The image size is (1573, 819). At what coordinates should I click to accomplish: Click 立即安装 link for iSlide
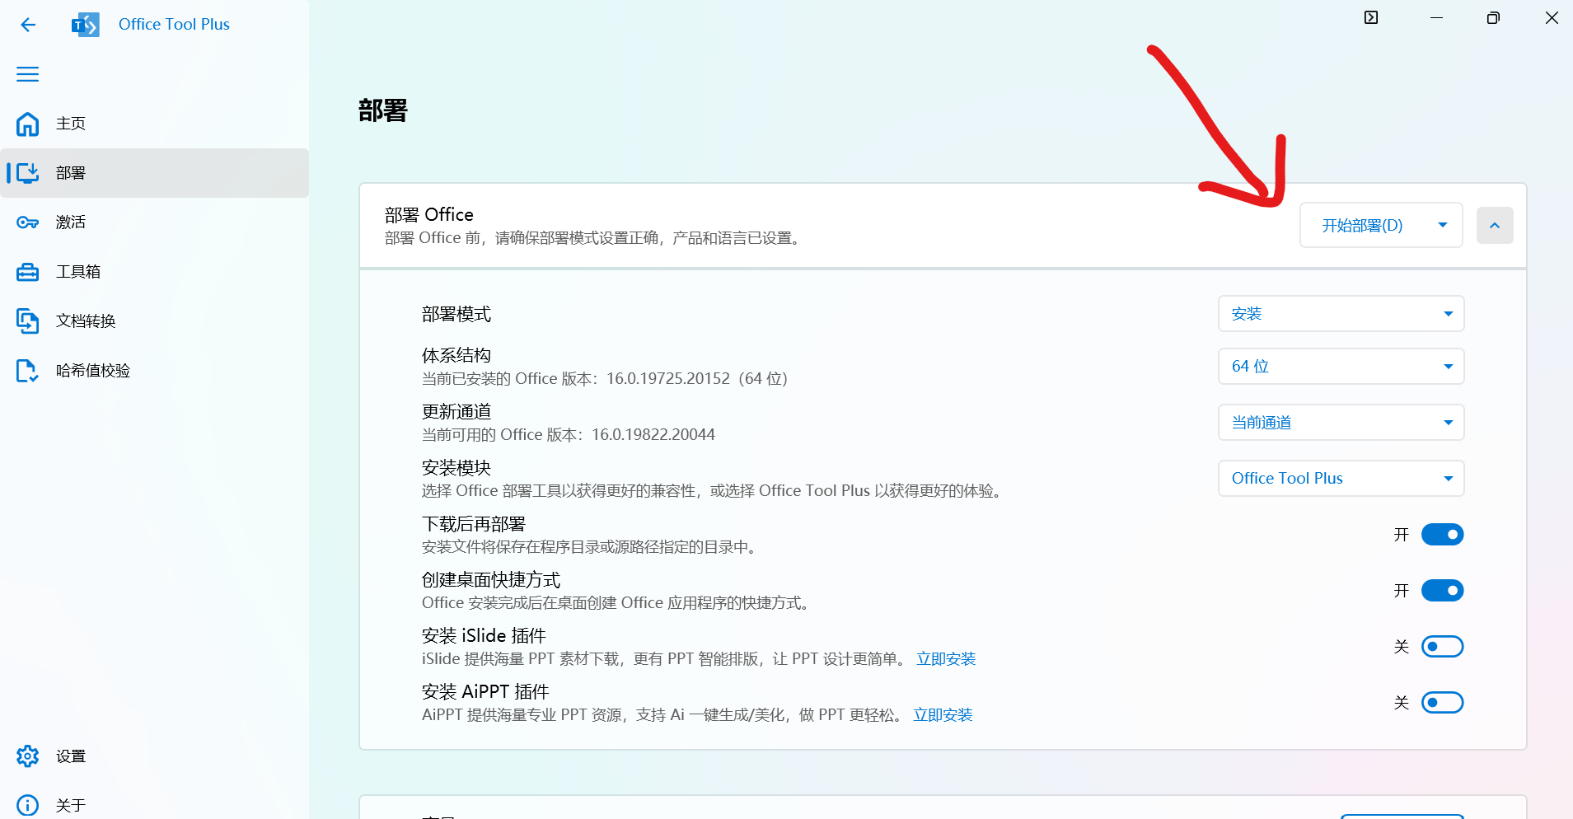(x=946, y=659)
